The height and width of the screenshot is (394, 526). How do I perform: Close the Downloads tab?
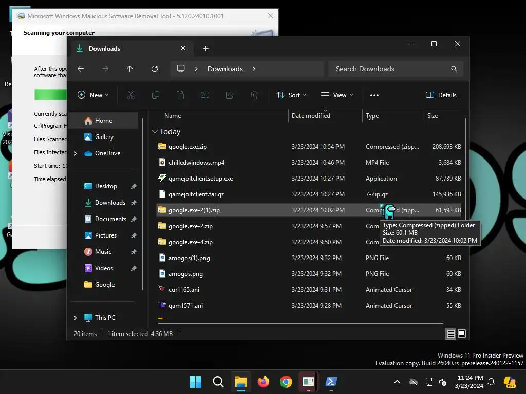click(183, 48)
